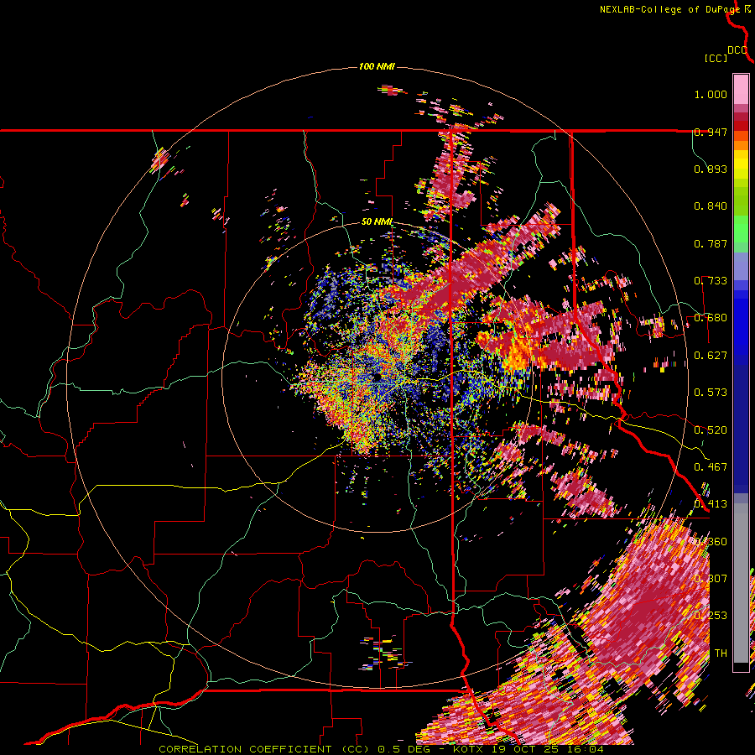Click the black radar site dot at center

tap(377, 377)
